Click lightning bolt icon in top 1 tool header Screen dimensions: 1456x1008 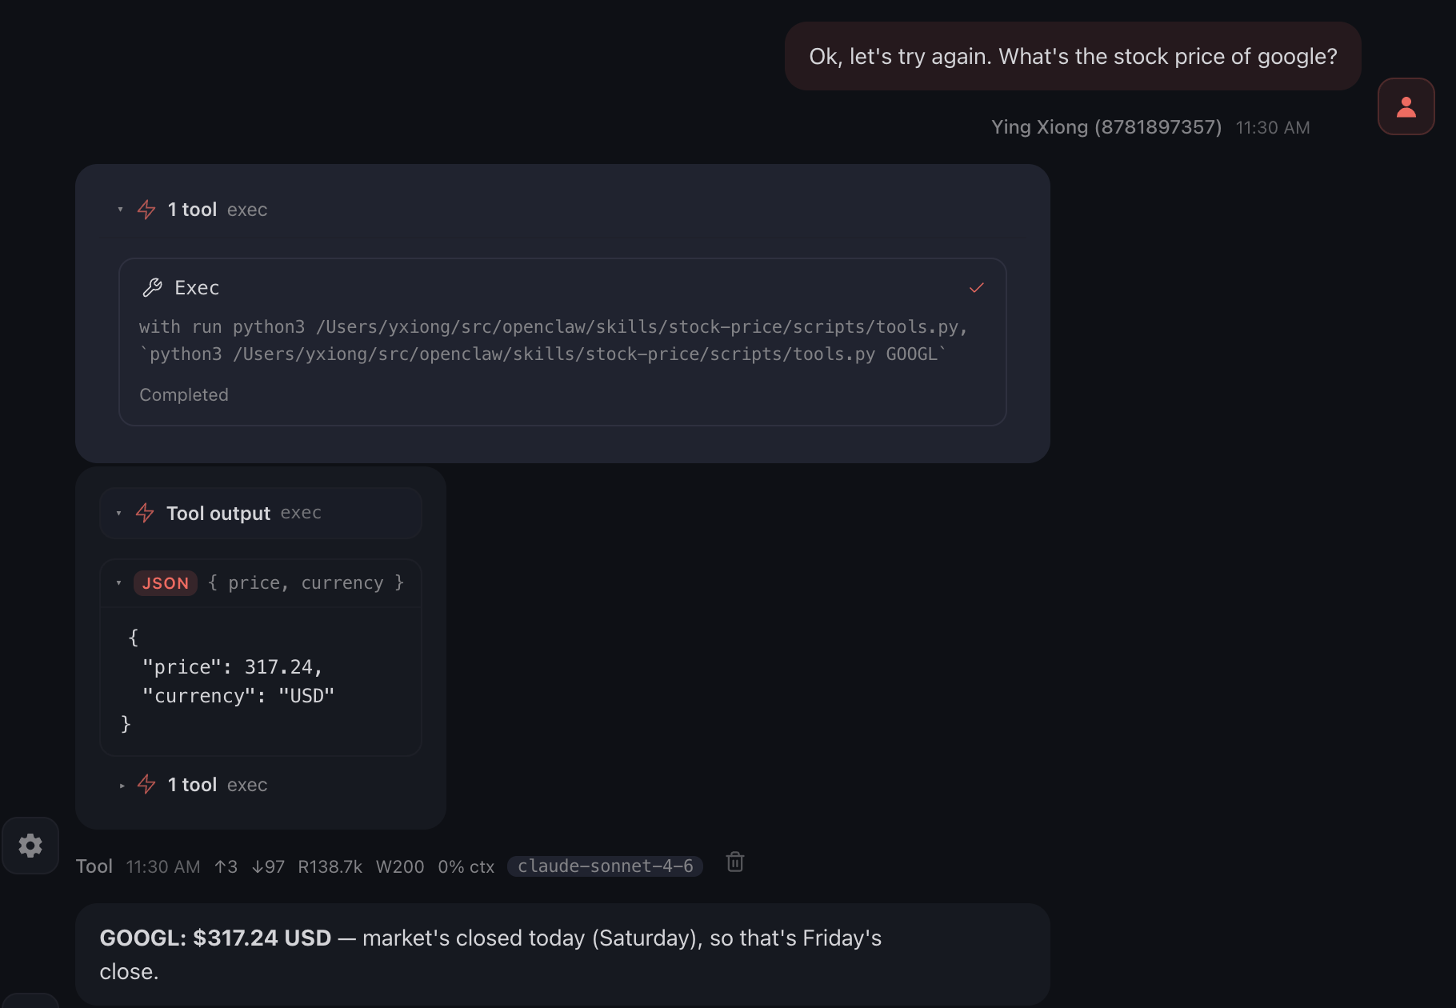point(146,210)
